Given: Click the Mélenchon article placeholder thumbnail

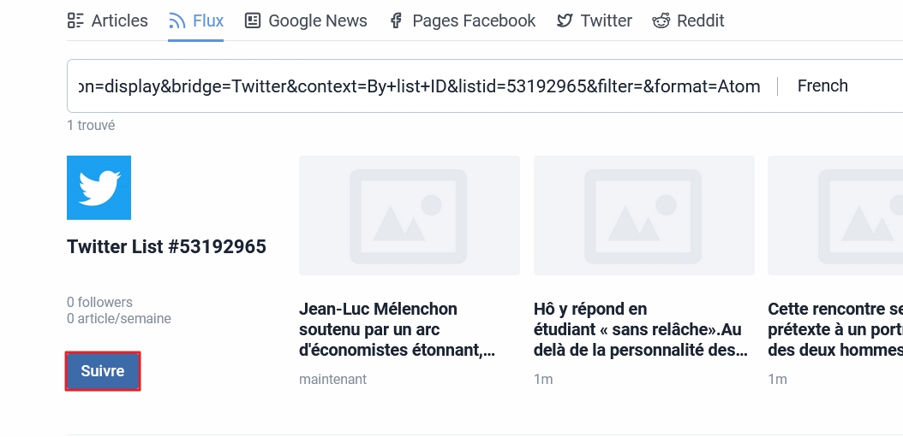Looking at the screenshot, I should tap(410, 216).
